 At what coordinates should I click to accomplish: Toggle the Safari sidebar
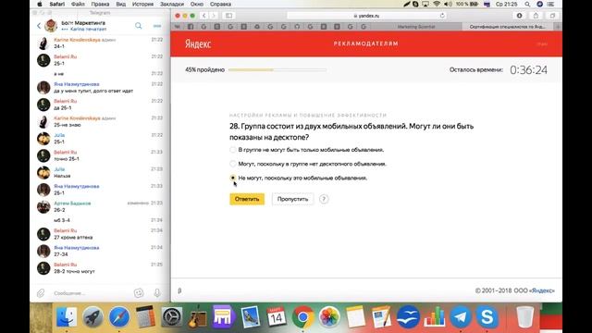(228, 16)
